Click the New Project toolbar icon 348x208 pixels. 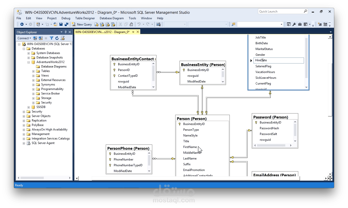38,24
